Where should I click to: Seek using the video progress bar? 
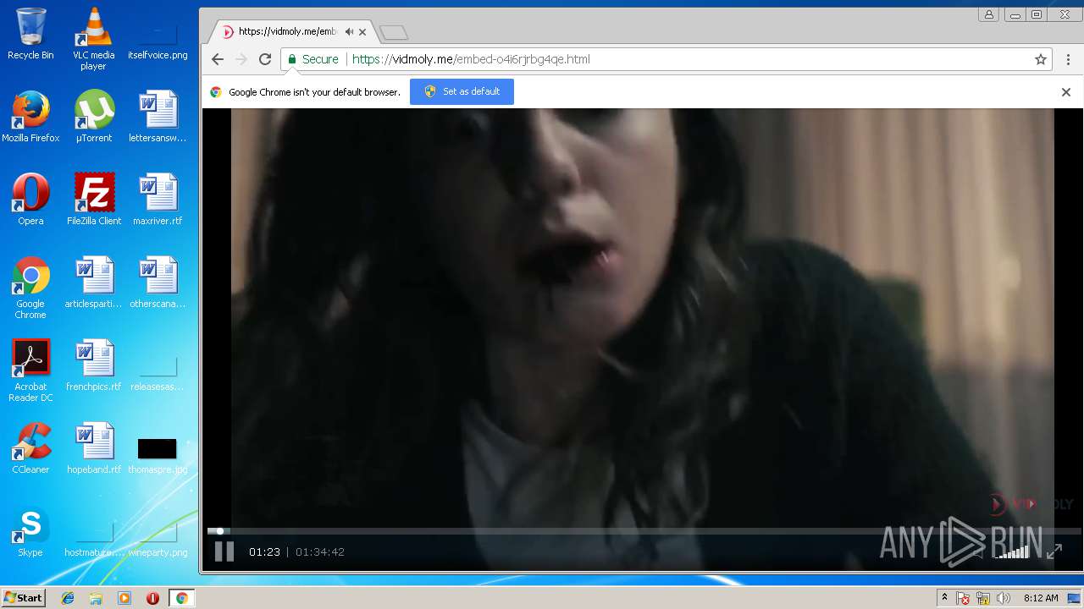644,531
